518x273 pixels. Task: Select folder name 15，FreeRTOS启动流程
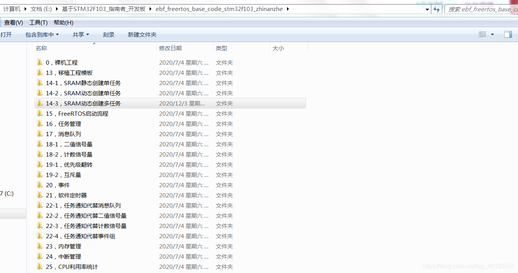tap(77, 113)
